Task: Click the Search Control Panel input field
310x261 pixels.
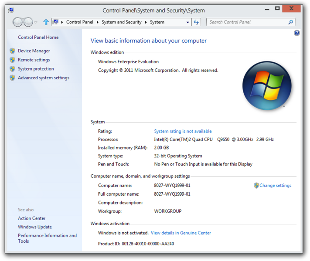Action: click(x=246, y=22)
